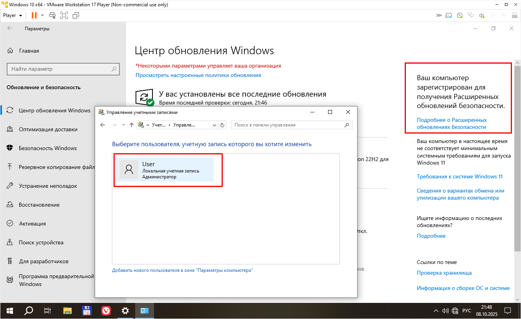This screenshot has height=319, width=521.
Task: Click Сведения о вариантах обмена или утилизации link
Action: point(460,194)
